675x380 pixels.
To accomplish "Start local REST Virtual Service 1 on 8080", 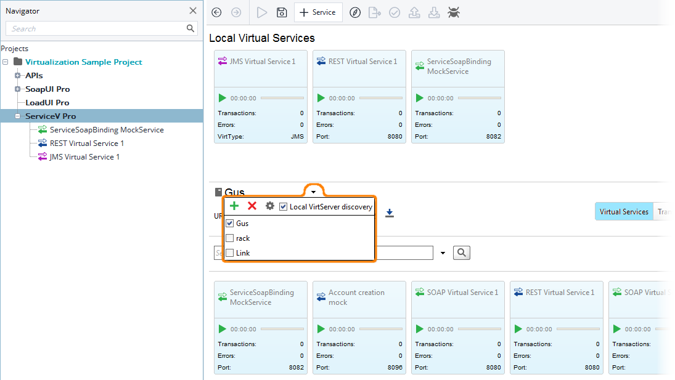I will click(321, 98).
